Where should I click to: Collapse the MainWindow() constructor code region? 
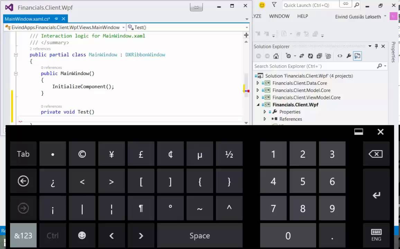point(16,74)
